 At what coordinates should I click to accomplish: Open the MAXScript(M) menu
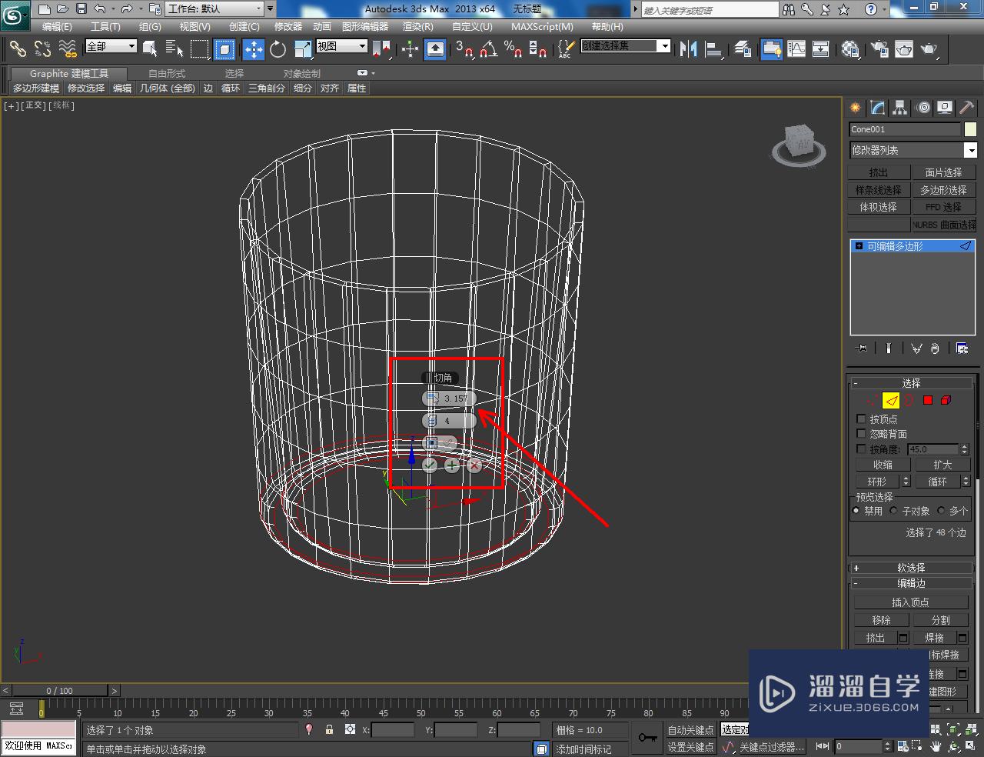tap(542, 26)
